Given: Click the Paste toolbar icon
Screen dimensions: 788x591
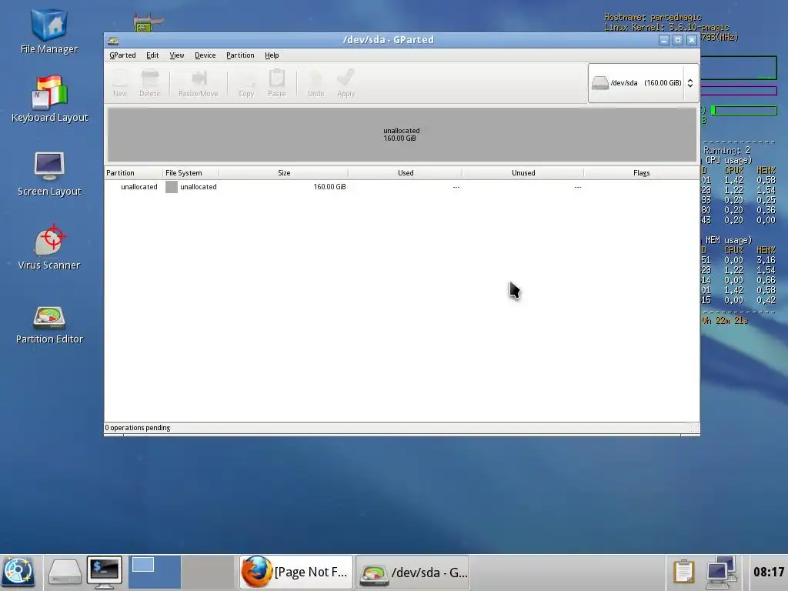Looking at the screenshot, I should click(276, 83).
